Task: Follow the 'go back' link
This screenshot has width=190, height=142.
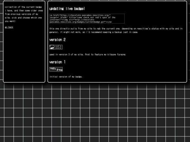Action: tap(9, 27)
